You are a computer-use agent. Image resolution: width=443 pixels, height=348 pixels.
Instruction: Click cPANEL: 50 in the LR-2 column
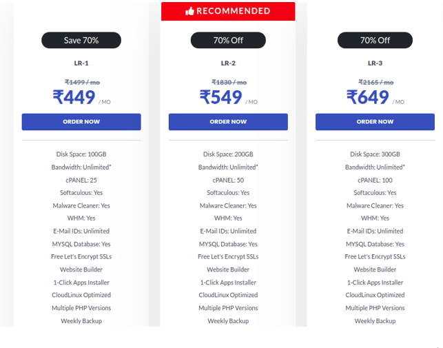click(228, 180)
